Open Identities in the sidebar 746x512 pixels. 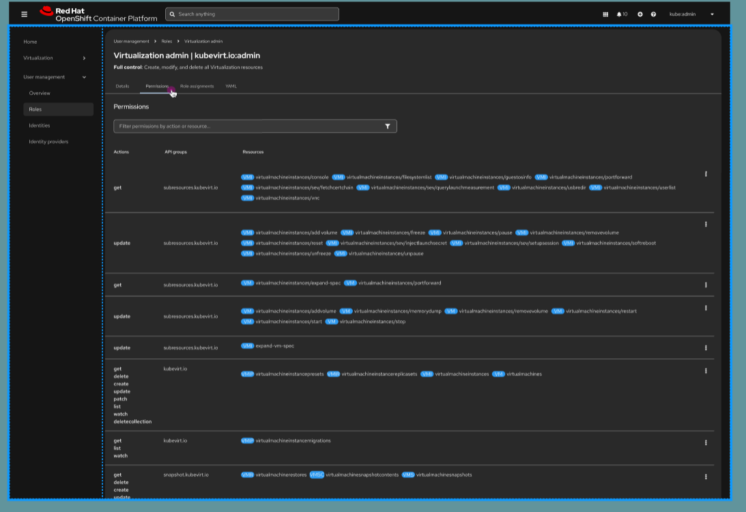[x=40, y=126]
